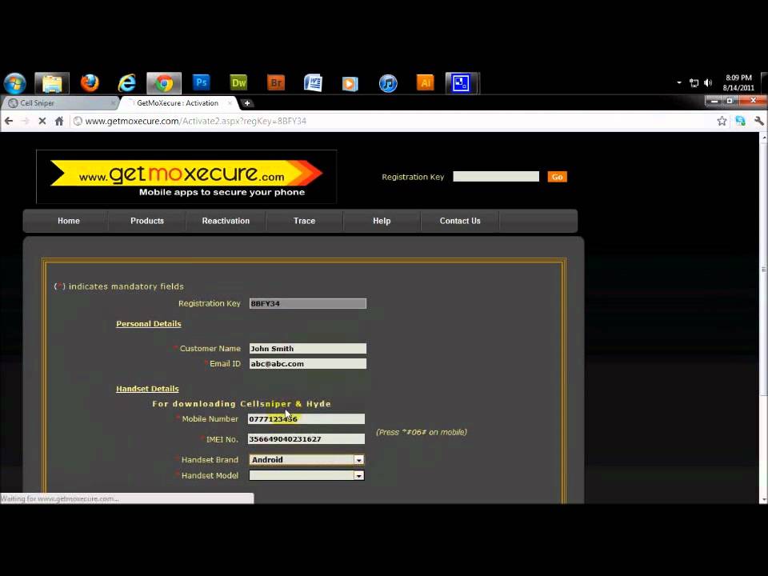This screenshot has height=576, width=768.
Task: Open the Home menu item
Action: click(69, 221)
